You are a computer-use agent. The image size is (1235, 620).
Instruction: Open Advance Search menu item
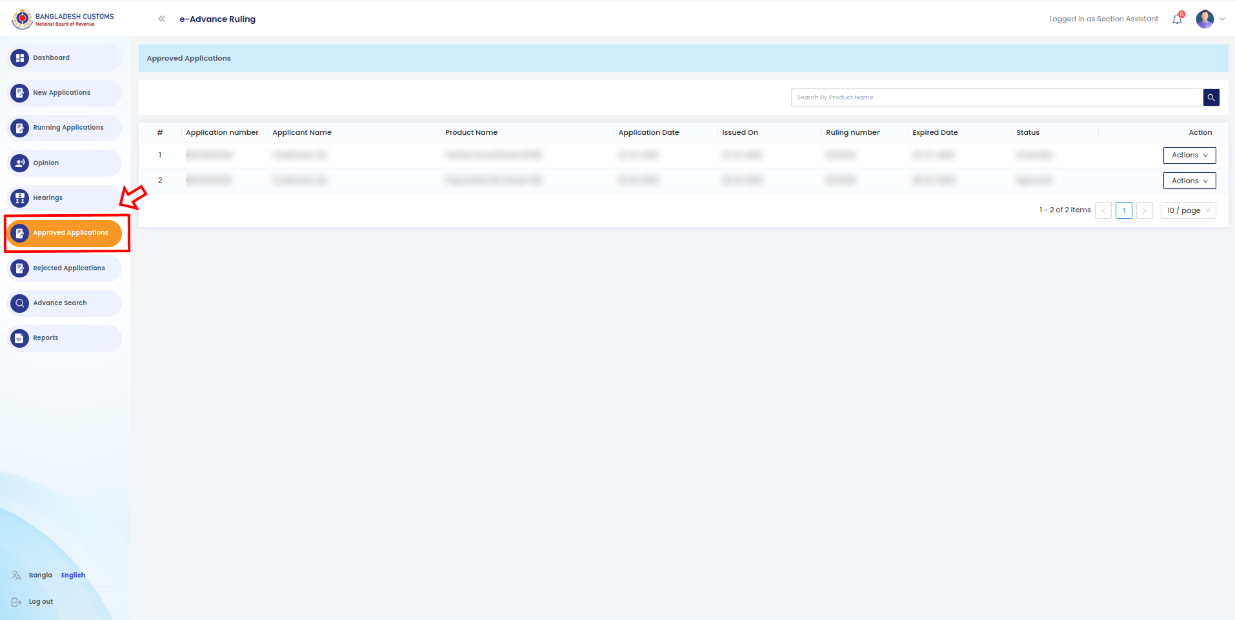(65, 303)
